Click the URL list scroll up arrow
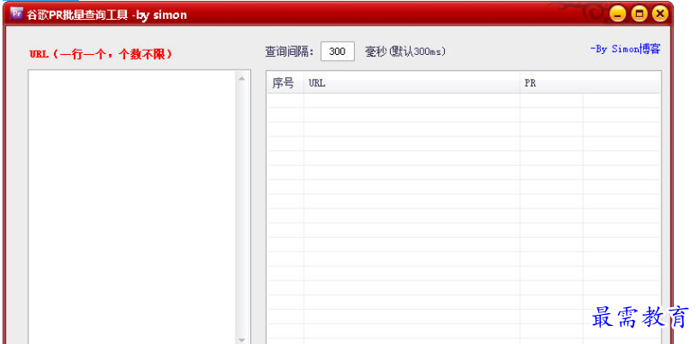This screenshot has width=696, height=344. pos(242,79)
